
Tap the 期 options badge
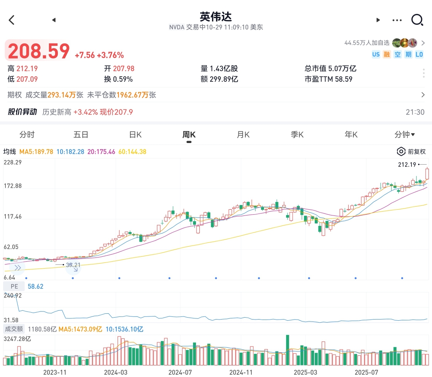408,54
